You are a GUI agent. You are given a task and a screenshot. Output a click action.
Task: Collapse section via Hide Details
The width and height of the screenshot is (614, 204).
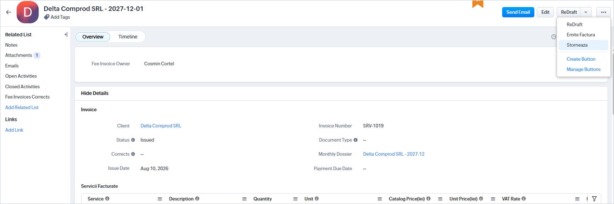(x=95, y=93)
